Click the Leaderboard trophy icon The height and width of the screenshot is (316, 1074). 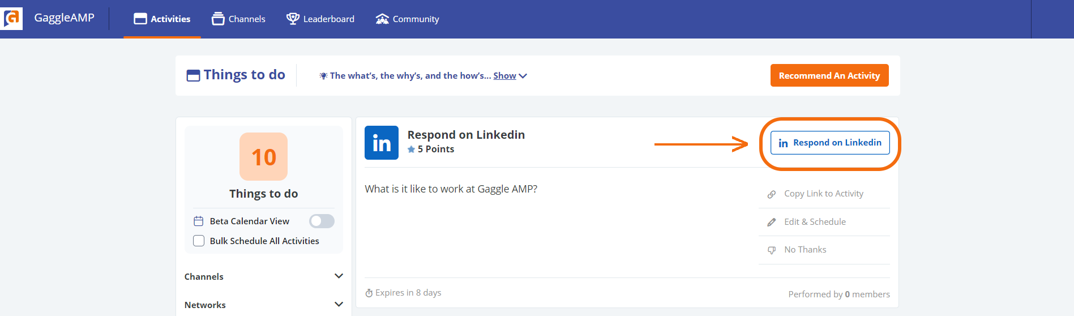click(x=293, y=19)
